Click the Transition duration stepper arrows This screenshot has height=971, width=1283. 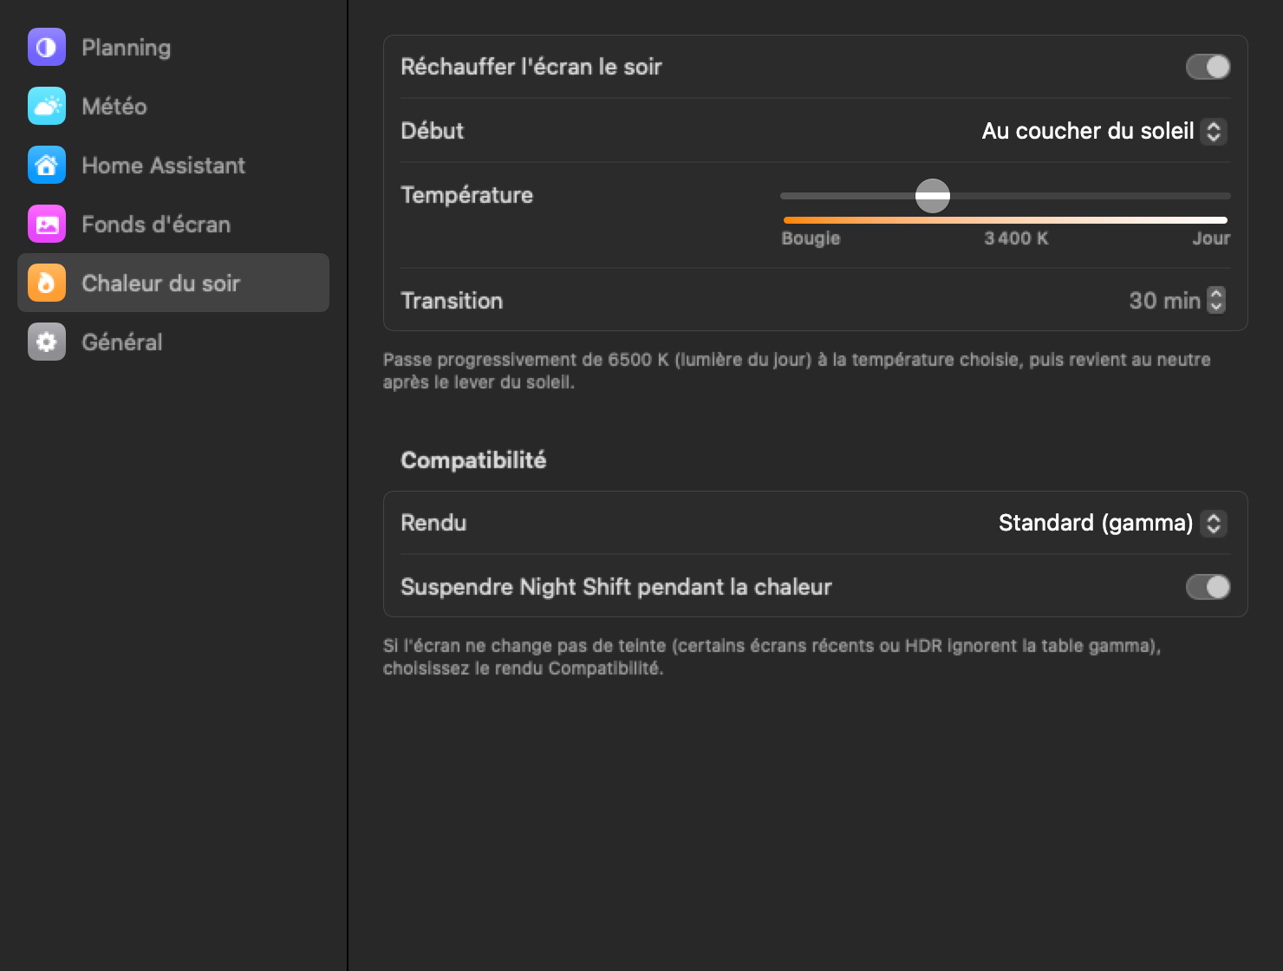click(1216, 300)
